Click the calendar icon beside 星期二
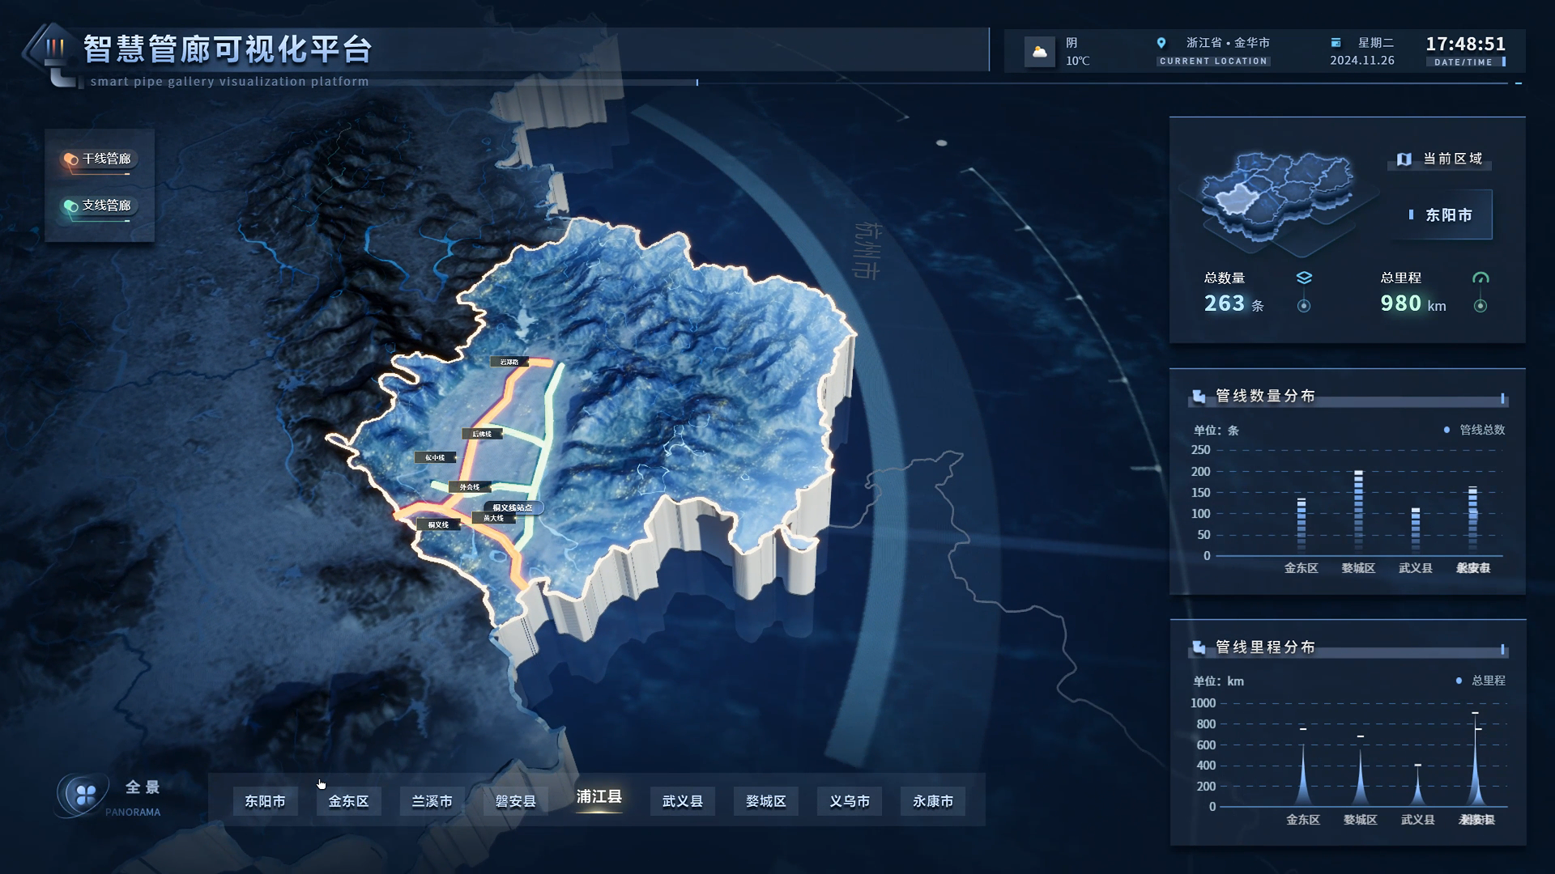Viewport: 1555px width, 874px height. pyautogui.click(x=1336, y=43)
